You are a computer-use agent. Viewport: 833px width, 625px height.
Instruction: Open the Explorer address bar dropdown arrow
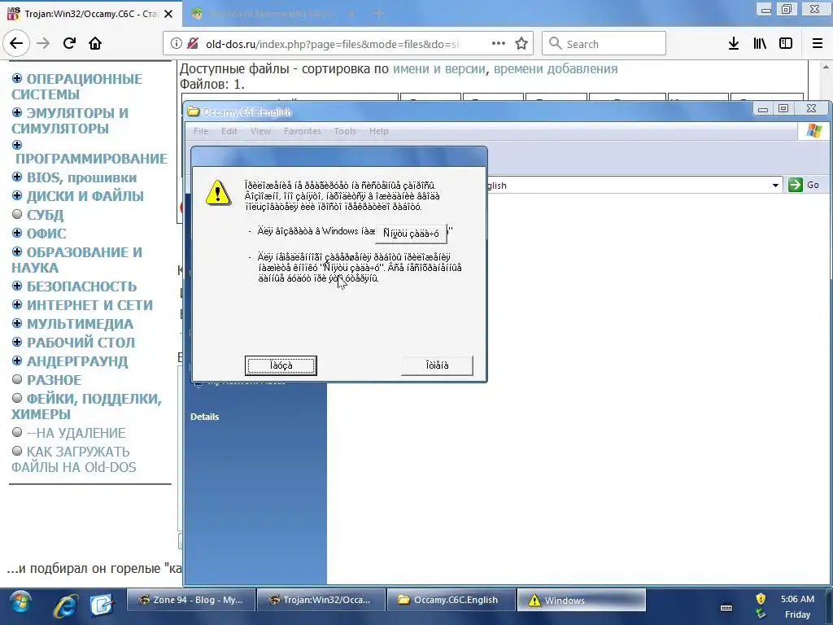775,186
